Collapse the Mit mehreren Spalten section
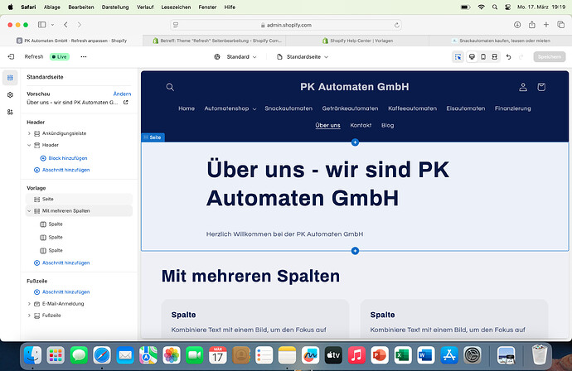The width and height of the screenshot is (572, 371). (x=29, y=211)
